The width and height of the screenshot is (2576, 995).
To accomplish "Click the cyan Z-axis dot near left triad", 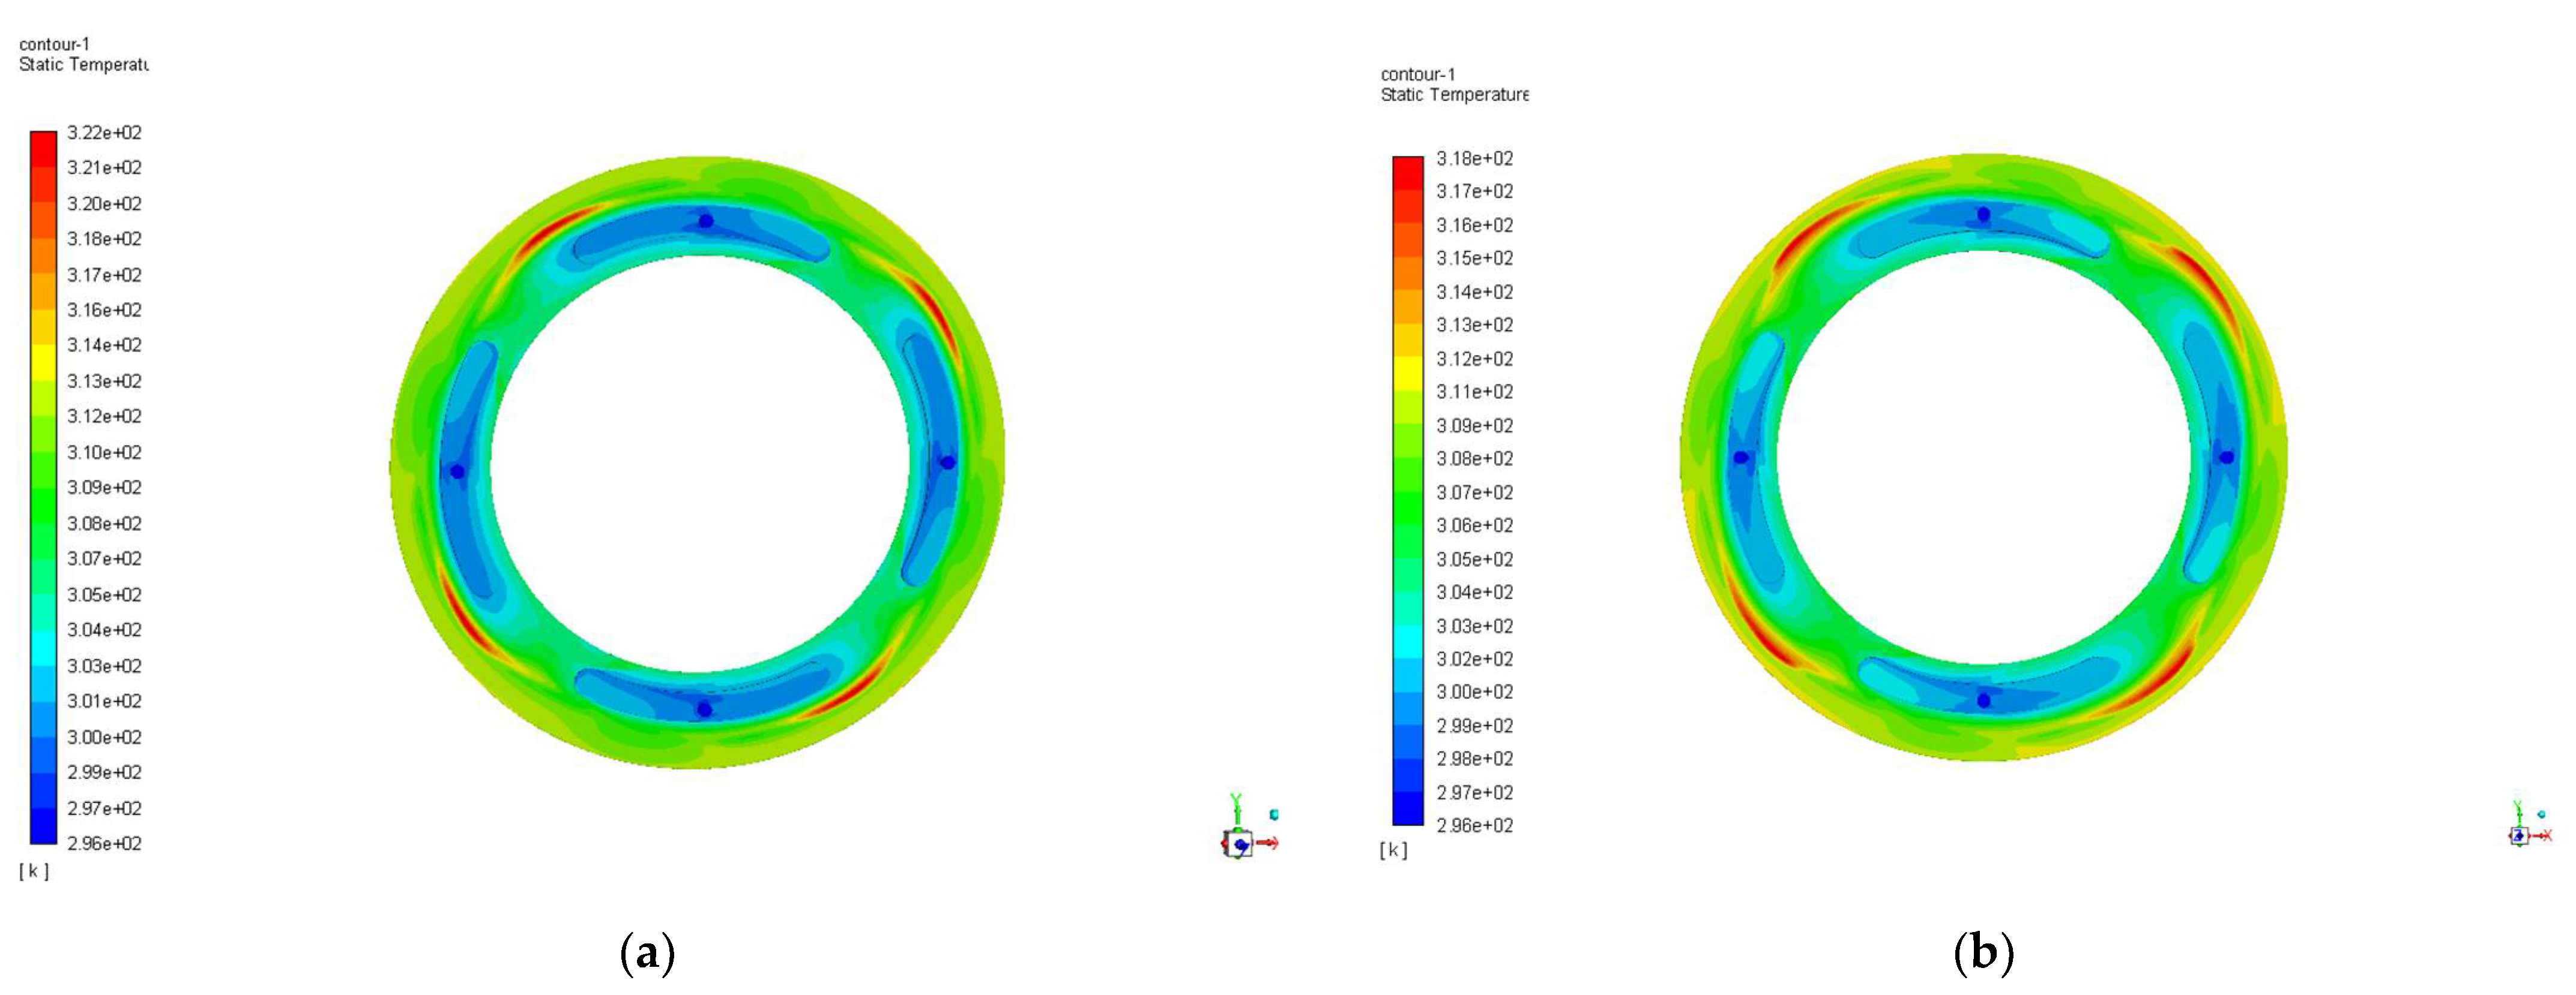I will (1274, 814).
